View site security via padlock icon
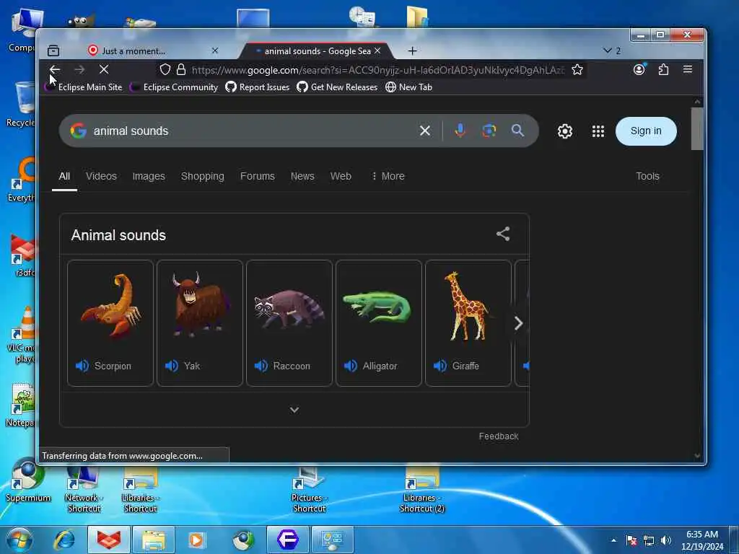The image size is (739, 554). (x=181, y=70)
